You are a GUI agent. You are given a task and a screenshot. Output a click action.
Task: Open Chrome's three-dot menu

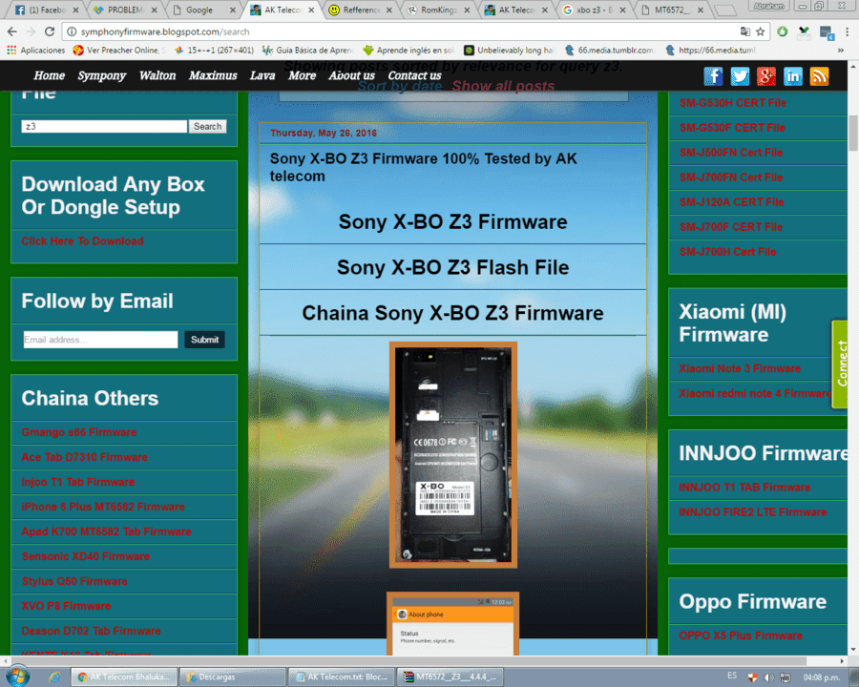tap(847, 31)
